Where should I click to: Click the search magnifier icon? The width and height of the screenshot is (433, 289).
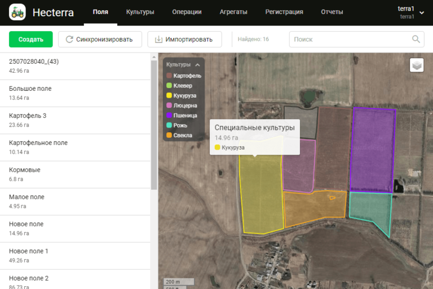(x=416, y=40)
